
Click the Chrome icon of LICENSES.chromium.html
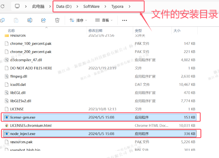coord(7,126)
